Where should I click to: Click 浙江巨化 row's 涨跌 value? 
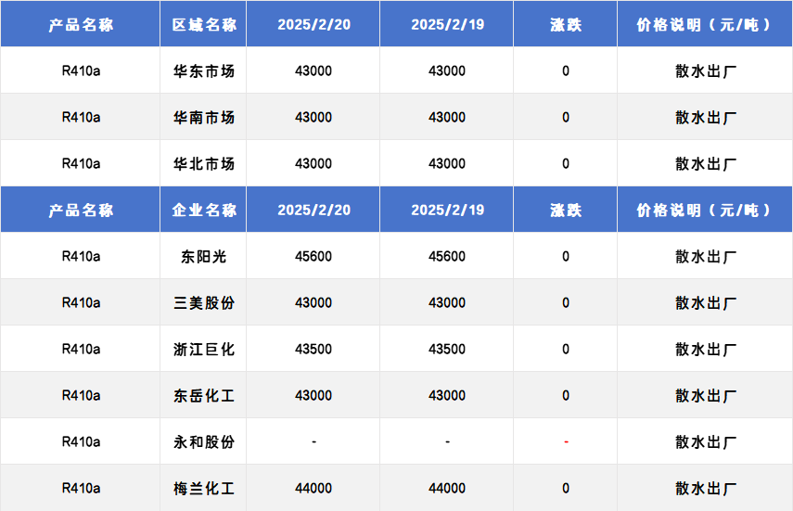coord(566,349)
